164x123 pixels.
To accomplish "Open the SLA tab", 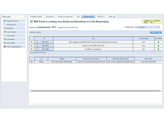I will (78, 17).
